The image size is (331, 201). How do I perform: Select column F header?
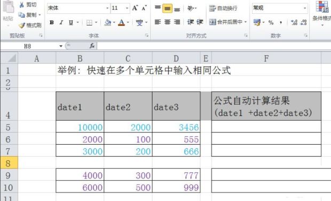click(266, 58)
